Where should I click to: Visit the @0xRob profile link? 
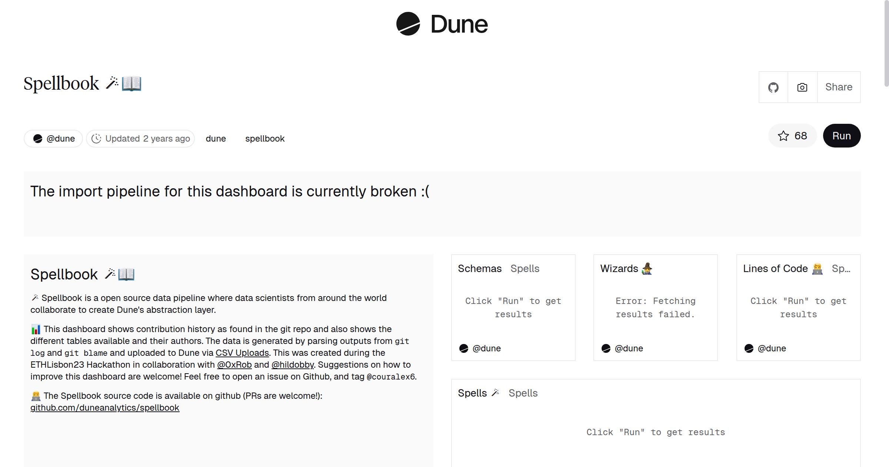234,365
